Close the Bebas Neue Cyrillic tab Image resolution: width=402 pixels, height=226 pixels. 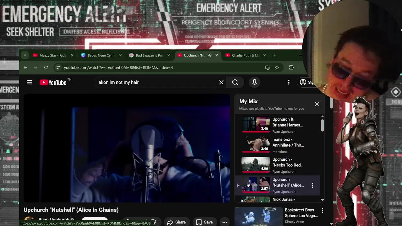120,55
